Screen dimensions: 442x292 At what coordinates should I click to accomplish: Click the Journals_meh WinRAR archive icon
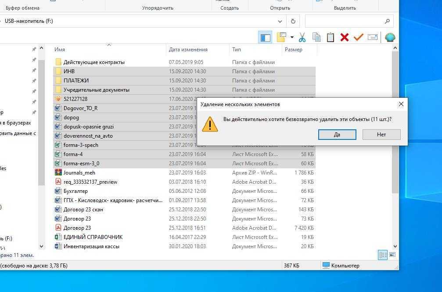tap(58, 172)
